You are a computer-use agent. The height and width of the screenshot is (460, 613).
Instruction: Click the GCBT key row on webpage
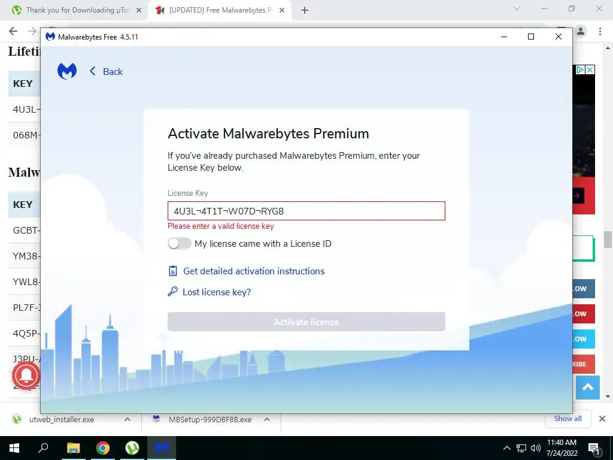24,231
